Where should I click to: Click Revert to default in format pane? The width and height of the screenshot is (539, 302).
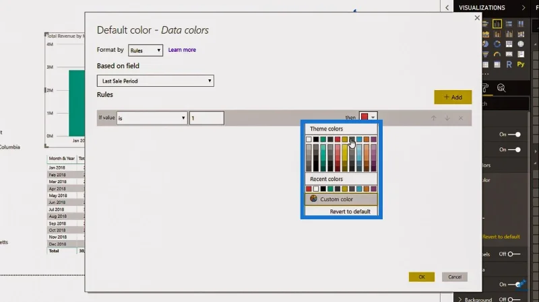coord(501,237)
